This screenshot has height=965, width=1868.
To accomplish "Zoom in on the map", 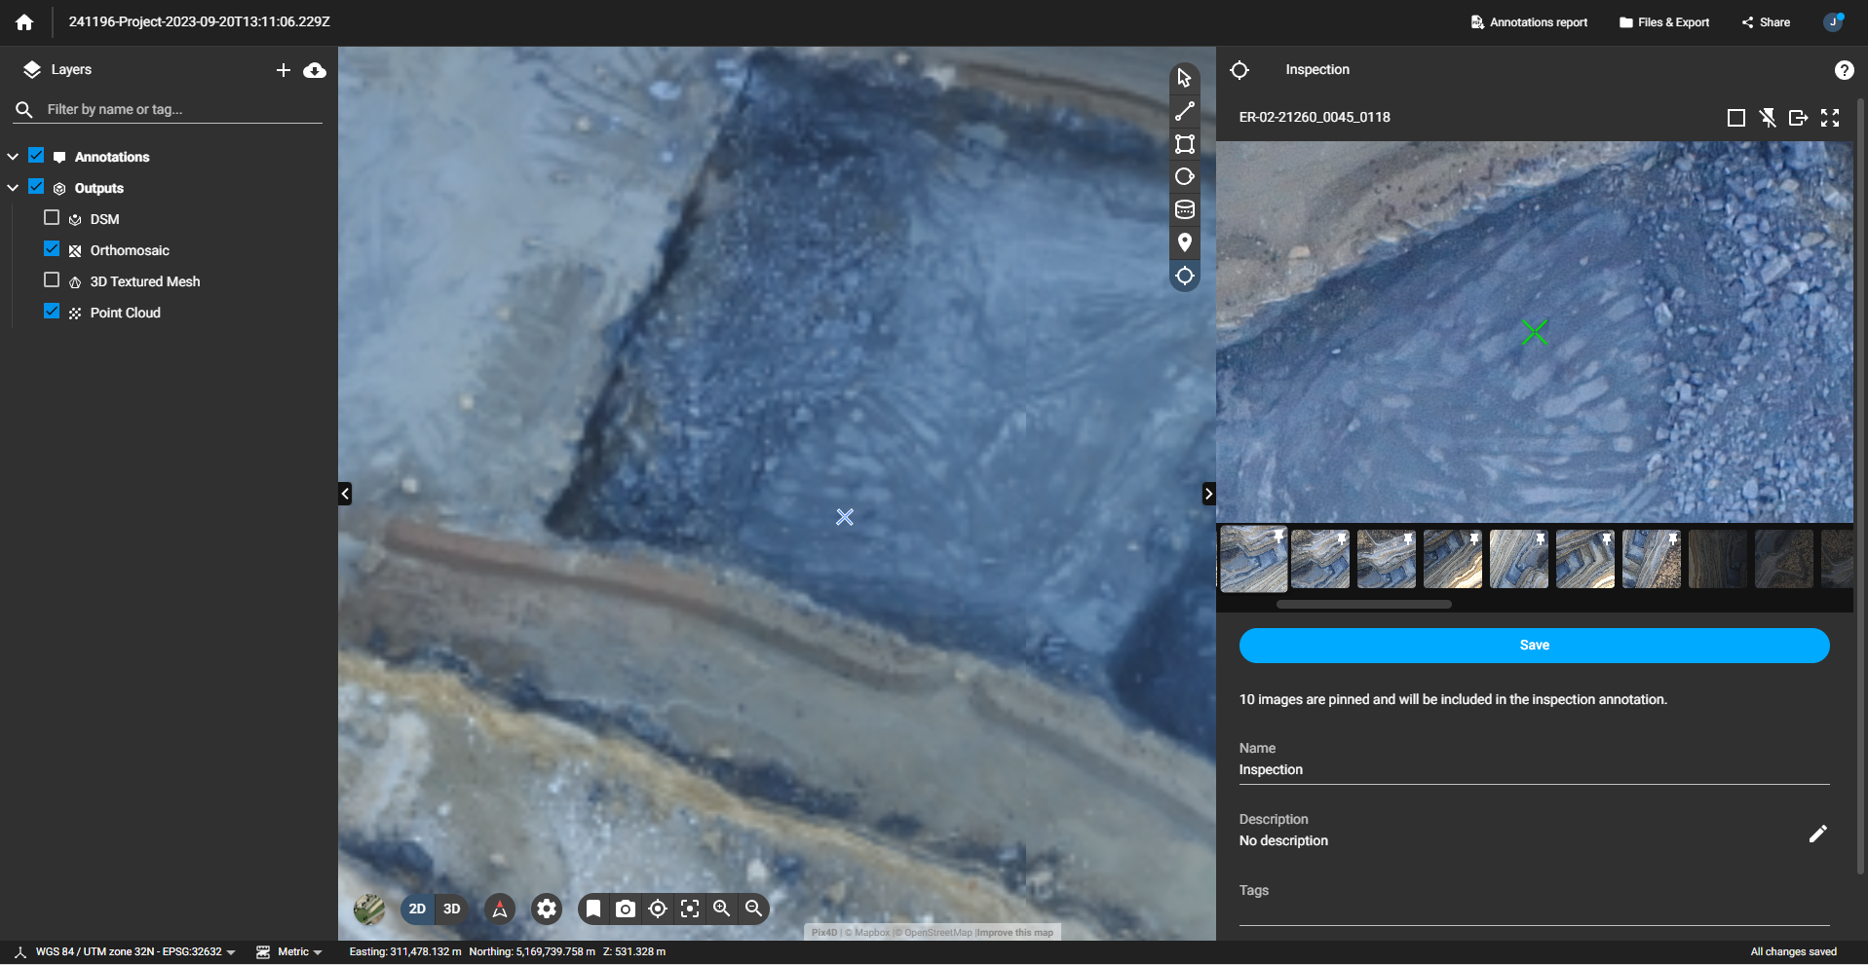I will [x=721, y=908].
